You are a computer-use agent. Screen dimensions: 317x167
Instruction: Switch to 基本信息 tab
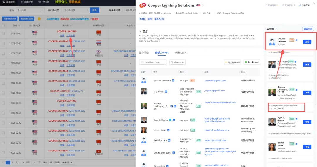point(144,52)
